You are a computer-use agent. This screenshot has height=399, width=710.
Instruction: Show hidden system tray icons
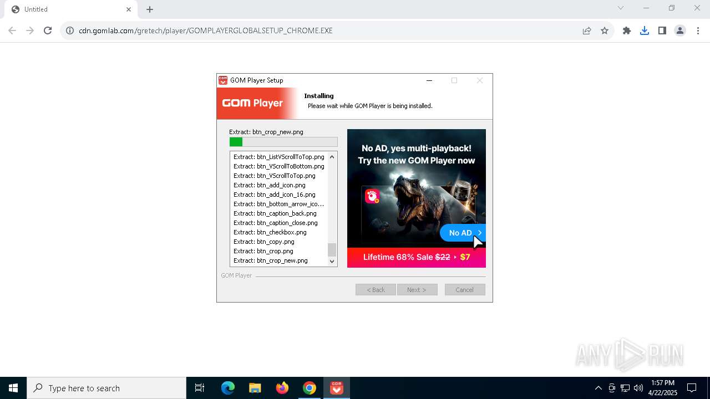598,388
